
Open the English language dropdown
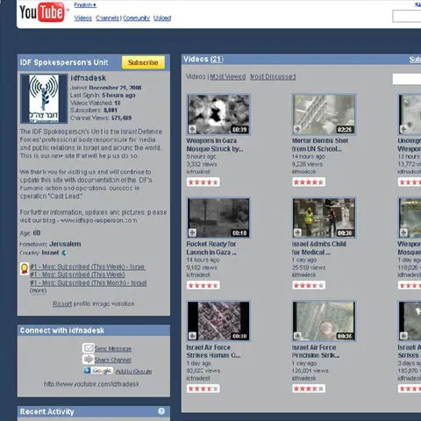point(85,5)
